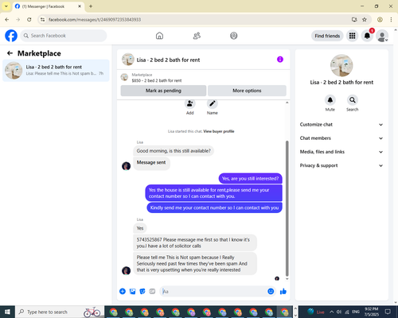Open the emoji picker smiley icon

271,291
